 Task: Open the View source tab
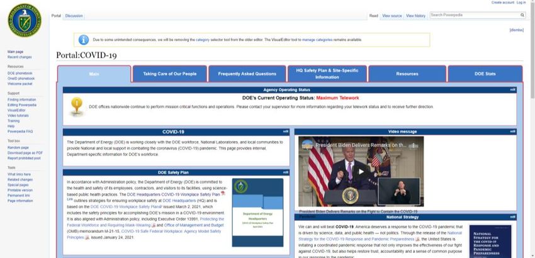(x=391, y=16)
